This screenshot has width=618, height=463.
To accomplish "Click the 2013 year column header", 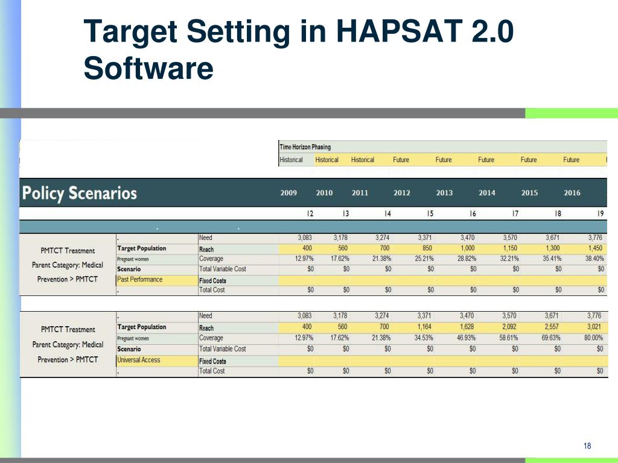I will tap(444, 192).
